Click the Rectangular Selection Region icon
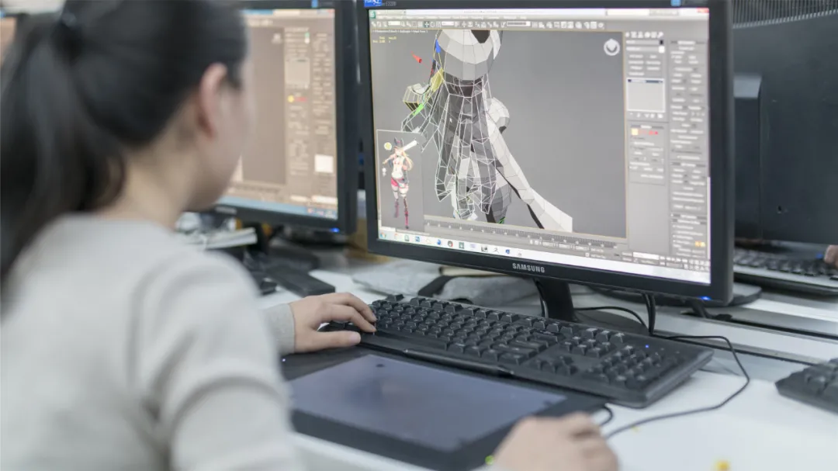 pyautogui.click(x=414, y=24)
